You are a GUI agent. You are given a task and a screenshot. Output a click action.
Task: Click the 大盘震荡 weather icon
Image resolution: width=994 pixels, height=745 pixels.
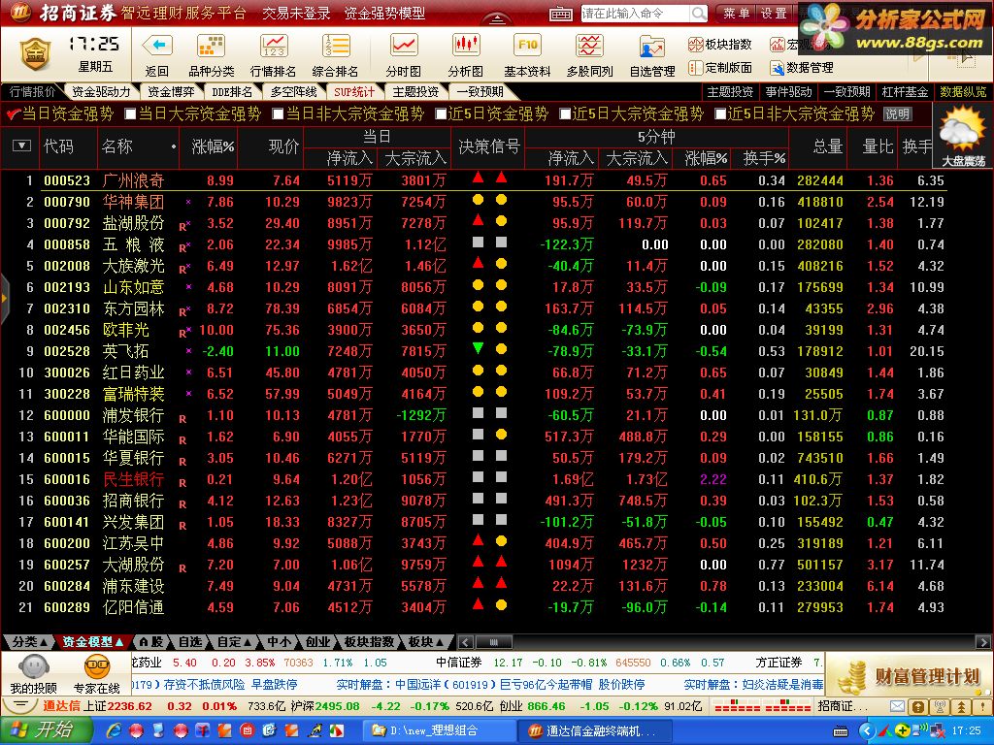963,137
